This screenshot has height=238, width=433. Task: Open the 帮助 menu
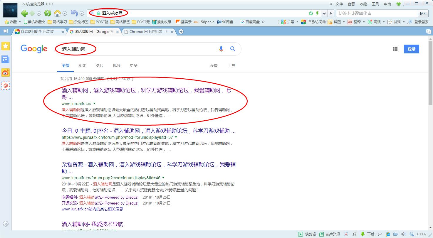(387, 4)
